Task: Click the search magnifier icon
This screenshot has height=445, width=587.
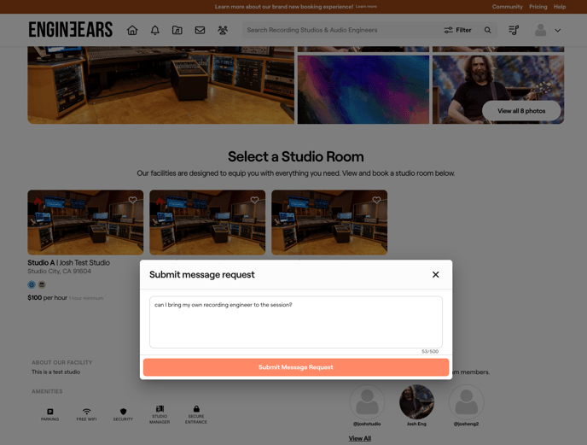Action: [x=488, y=30]
